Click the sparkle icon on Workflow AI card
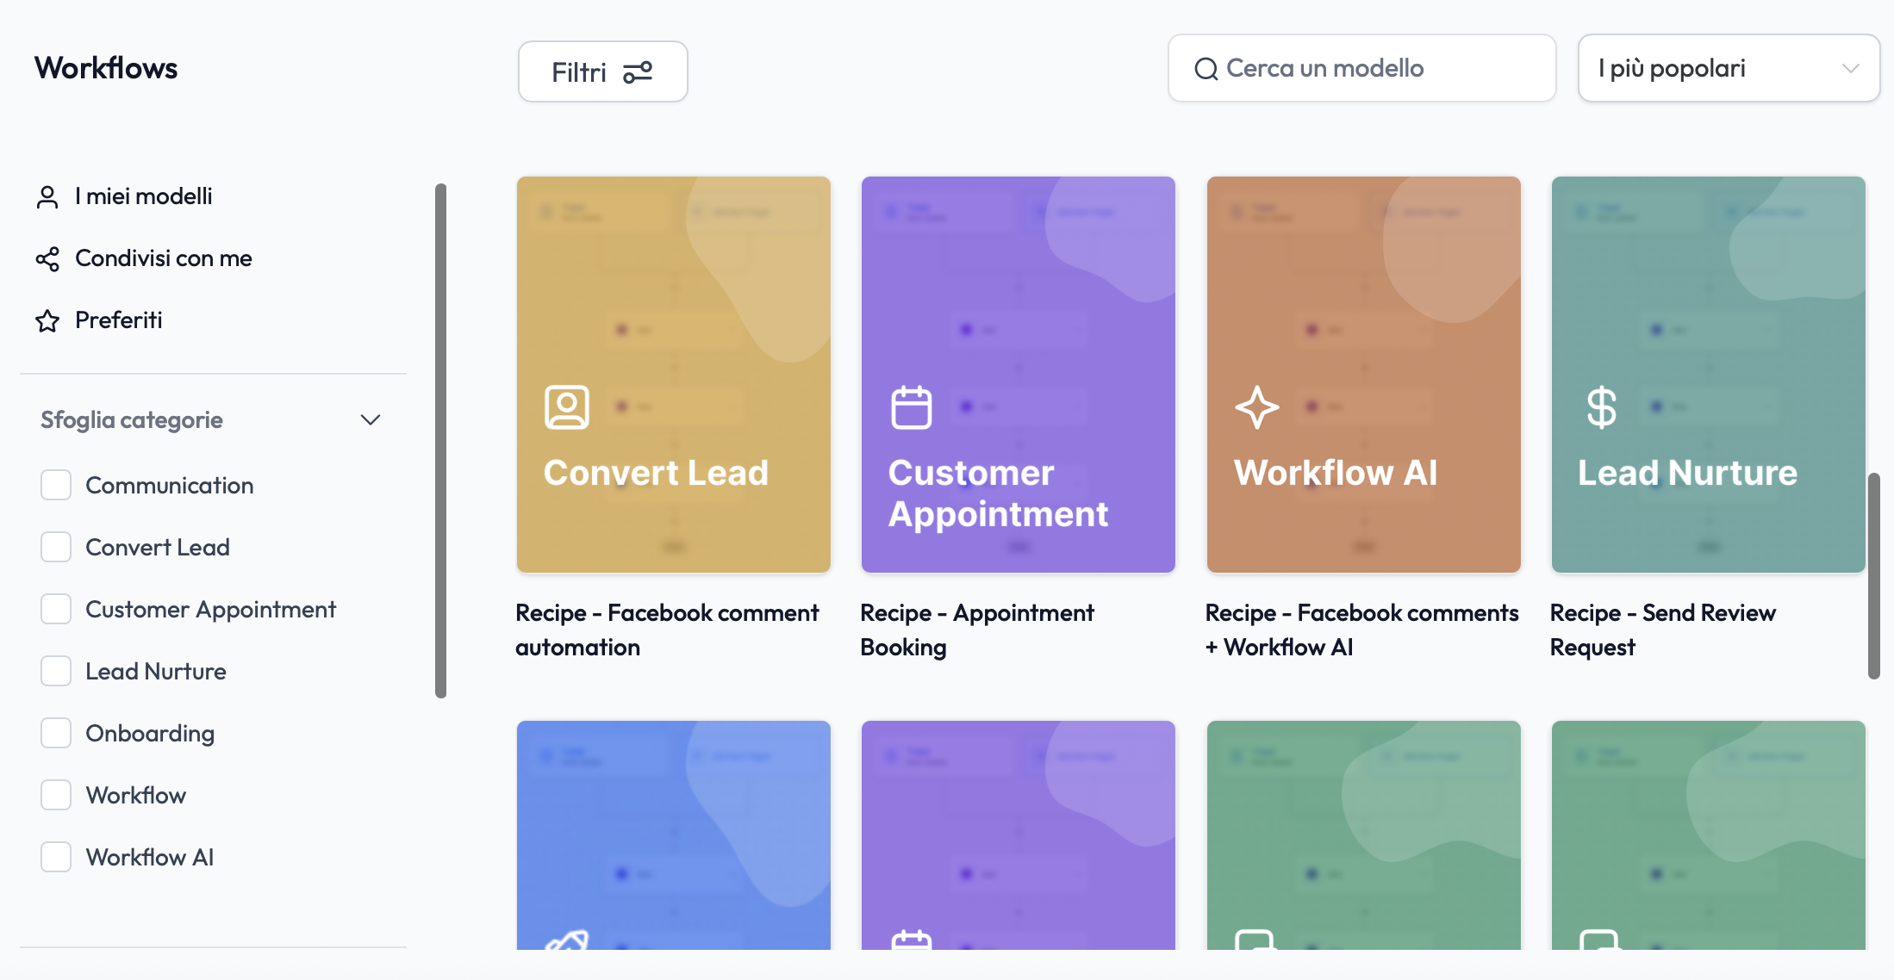Image resolution: width=1894 pixels, height=980 pixels. [x=1257, y=407]
